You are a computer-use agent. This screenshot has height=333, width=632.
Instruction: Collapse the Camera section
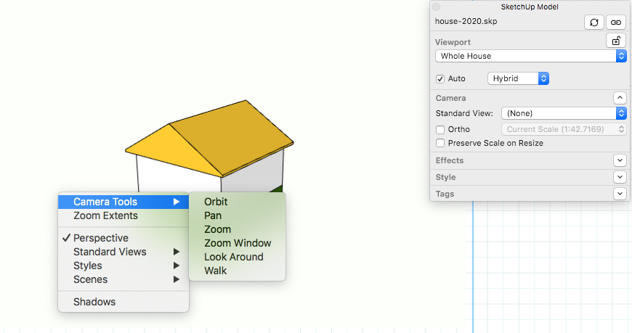pyautogui.click(x=619, y=98)
